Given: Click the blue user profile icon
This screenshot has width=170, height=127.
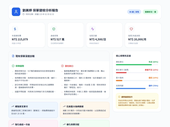Looking at the screenshot, I should (16, 12).
